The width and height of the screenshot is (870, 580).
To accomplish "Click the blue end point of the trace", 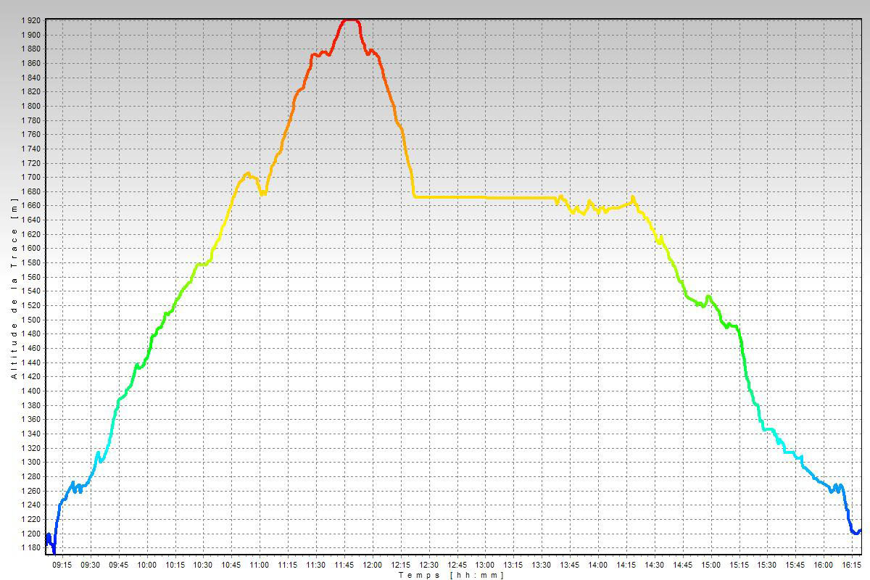I will (x=860, y=530).
